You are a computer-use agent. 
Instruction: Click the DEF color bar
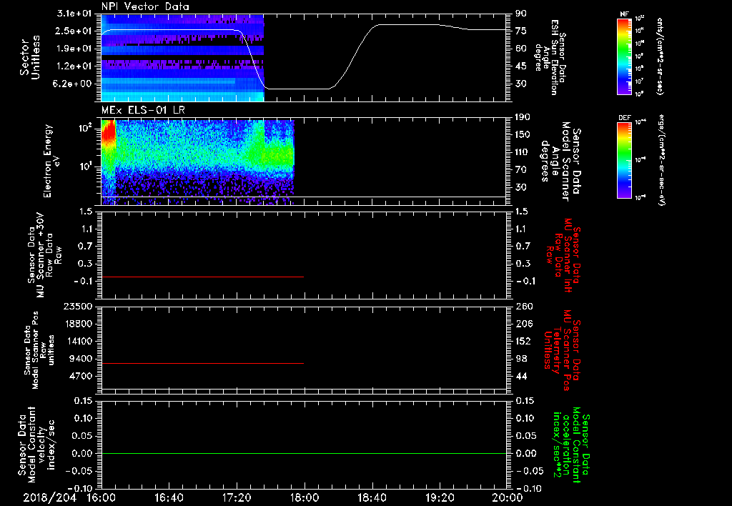pyautogui.click(x=625, y=159)
